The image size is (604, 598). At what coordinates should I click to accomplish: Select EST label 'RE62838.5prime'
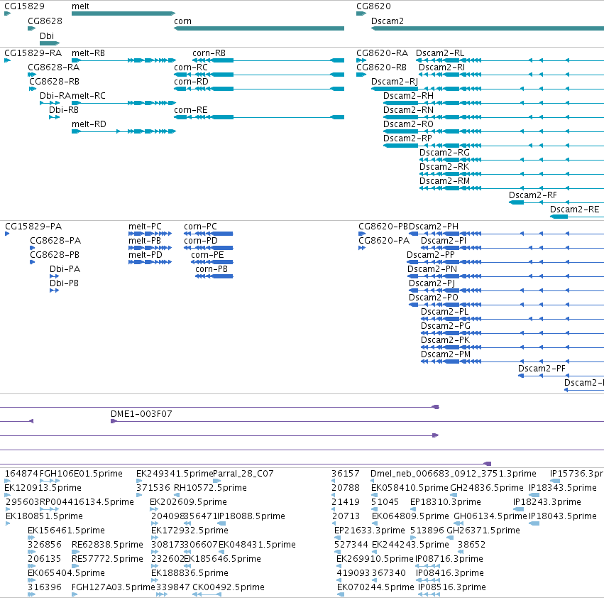(x=107, y=545)
